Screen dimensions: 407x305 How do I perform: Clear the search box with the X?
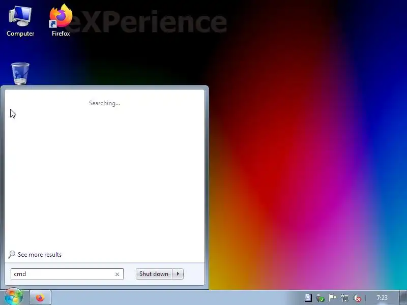(x=117, y=274)
